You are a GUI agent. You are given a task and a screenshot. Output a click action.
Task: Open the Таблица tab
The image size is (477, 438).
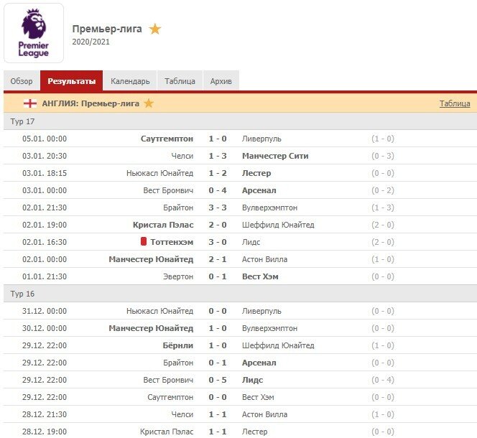coord(180,81)
